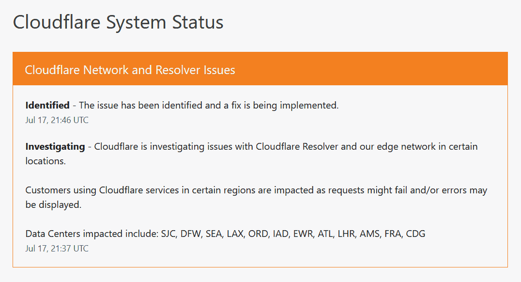Click the SJC data center code

[169, 234]
